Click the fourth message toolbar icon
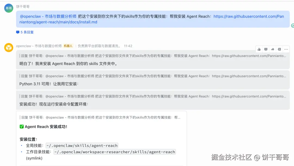The image size is (294, 166). coord(279,49)
